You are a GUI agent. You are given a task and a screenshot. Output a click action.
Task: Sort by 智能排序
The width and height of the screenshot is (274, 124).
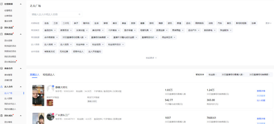pyautogui.click(x=200, y=74)
